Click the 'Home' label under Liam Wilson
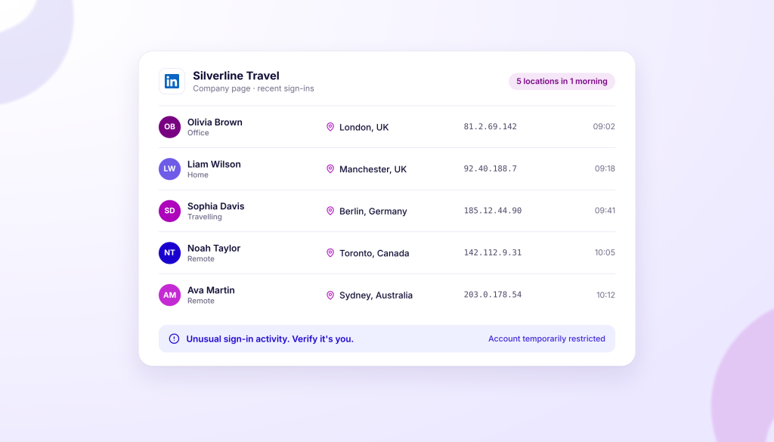The height and width of the screenshot is (442, 774). [198, 175]
